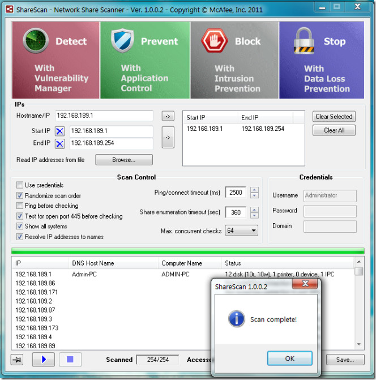Click the Start IP input field
Image resolution: width=376 pixels, height=380 pixels.
112,131
